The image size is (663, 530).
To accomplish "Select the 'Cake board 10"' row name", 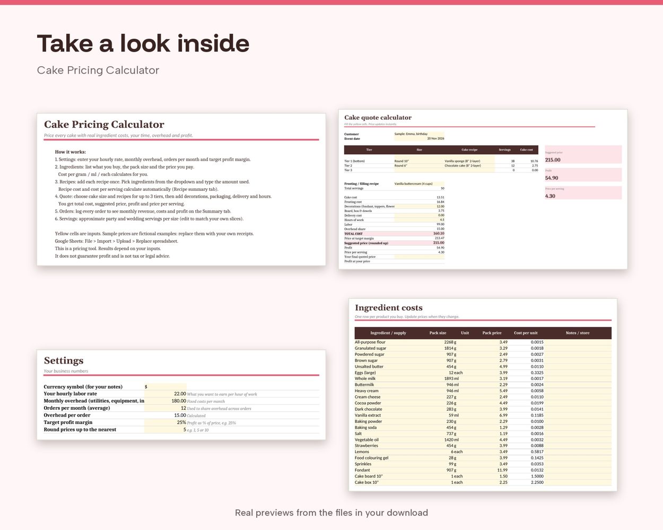I will (369, 476).
